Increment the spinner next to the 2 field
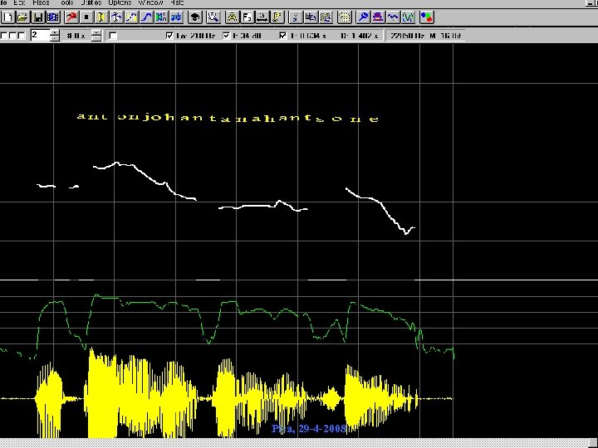 pos(55,32)
